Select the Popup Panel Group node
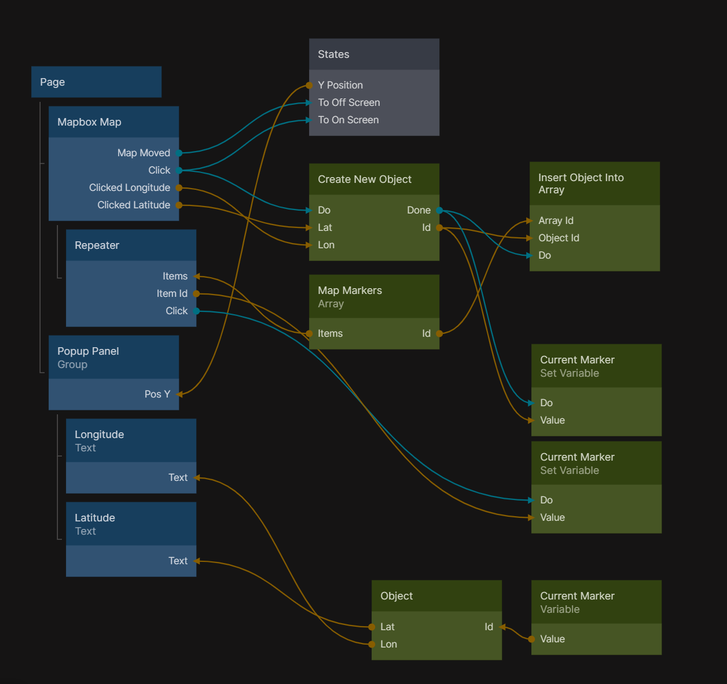 [113, 358]
